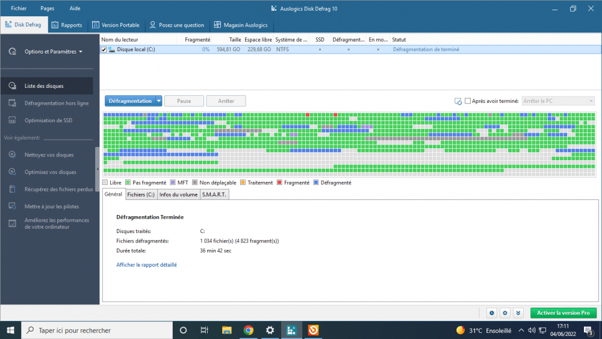Select the Optimisation de SSD sidebar icon
Image resolution: width=602 pixels, height=339 pixels.
pos(12,120)
